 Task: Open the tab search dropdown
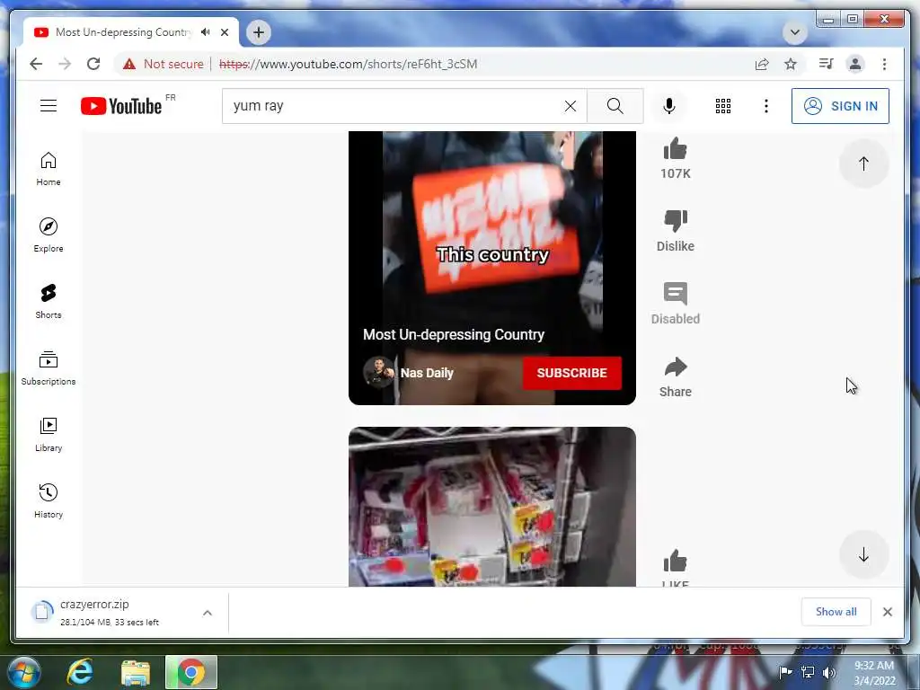(795, 32)
